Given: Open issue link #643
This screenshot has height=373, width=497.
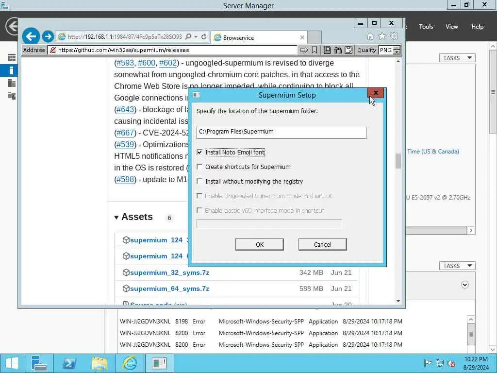Looking at the screenshot, I should (125, 109).
